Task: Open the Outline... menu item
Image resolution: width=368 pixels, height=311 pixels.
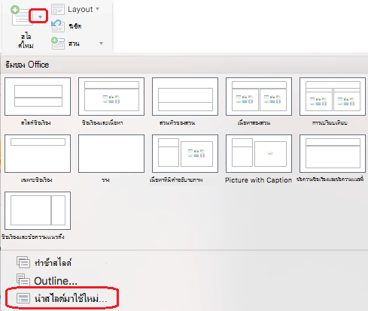Action: click(x=47, y=280)
